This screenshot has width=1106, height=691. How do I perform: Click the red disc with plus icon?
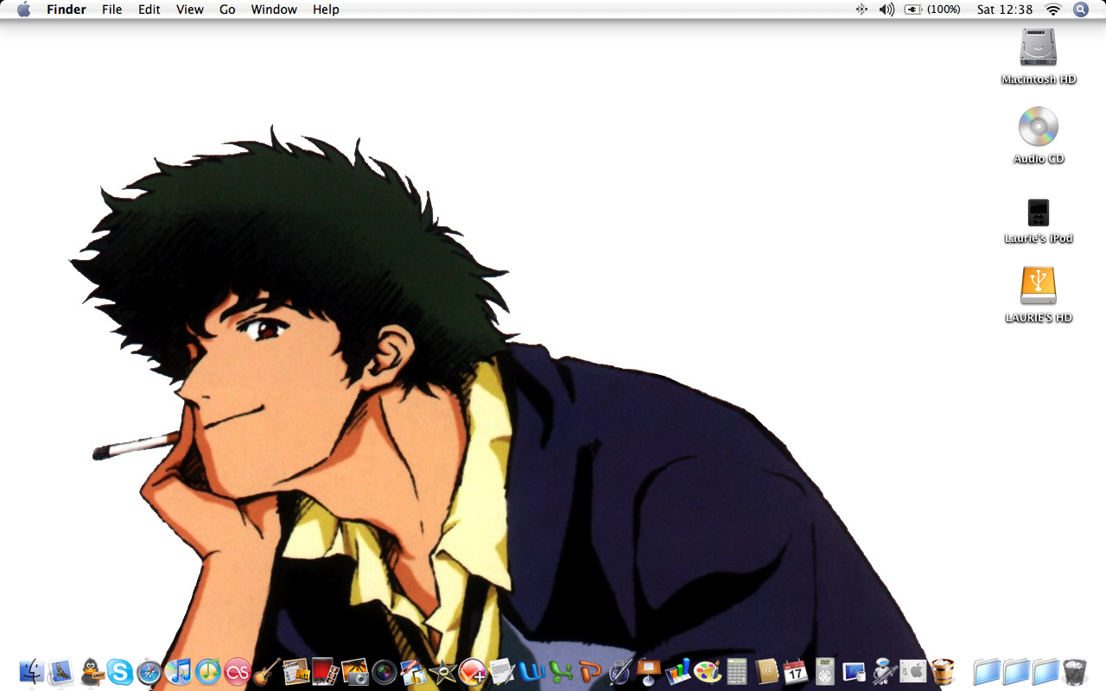(x=473, y=671)
